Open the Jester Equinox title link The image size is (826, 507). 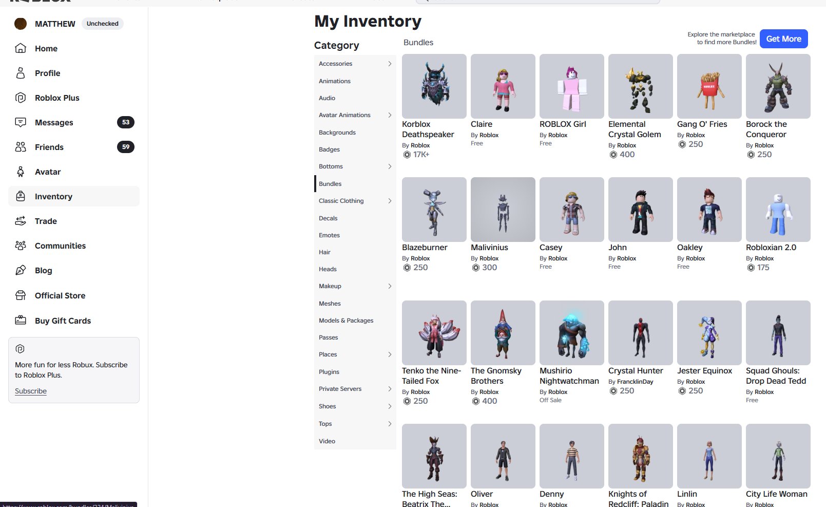pyautogui.click(x=704, y=371)
